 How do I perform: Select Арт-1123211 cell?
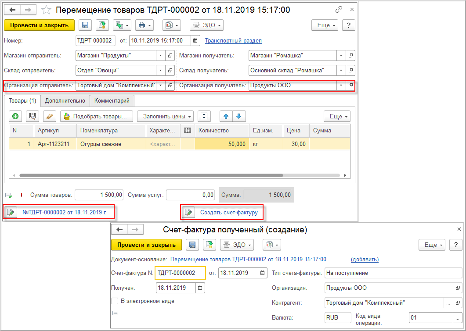click(x=55, y=144)
